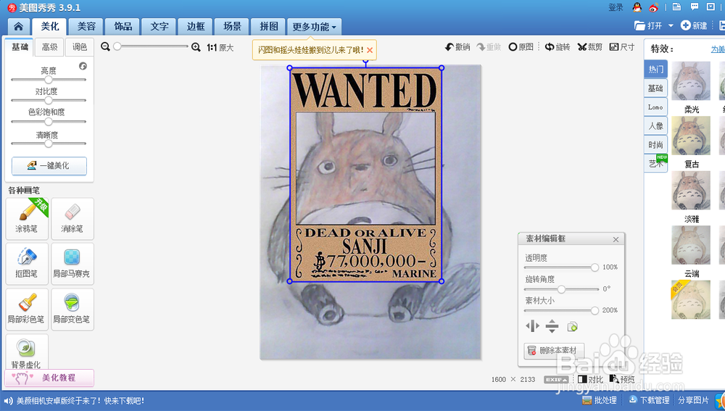
Task: Adjust the 清晰度 slider handle
Action: [48, 144]
